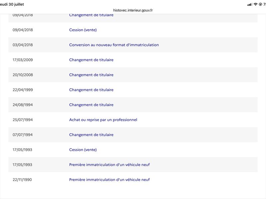Open Première immatriculation entry dated 17/05/1993
Viewport: 266px width, 199px height.
coord(109,165)
